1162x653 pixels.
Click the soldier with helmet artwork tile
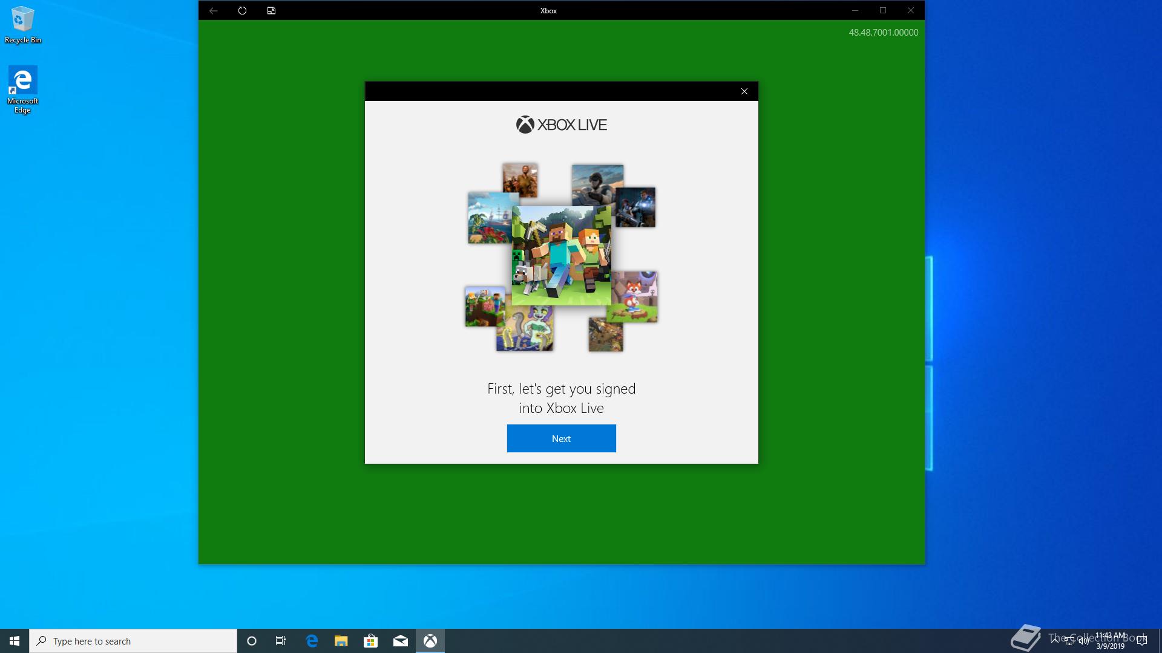(596, 184)
